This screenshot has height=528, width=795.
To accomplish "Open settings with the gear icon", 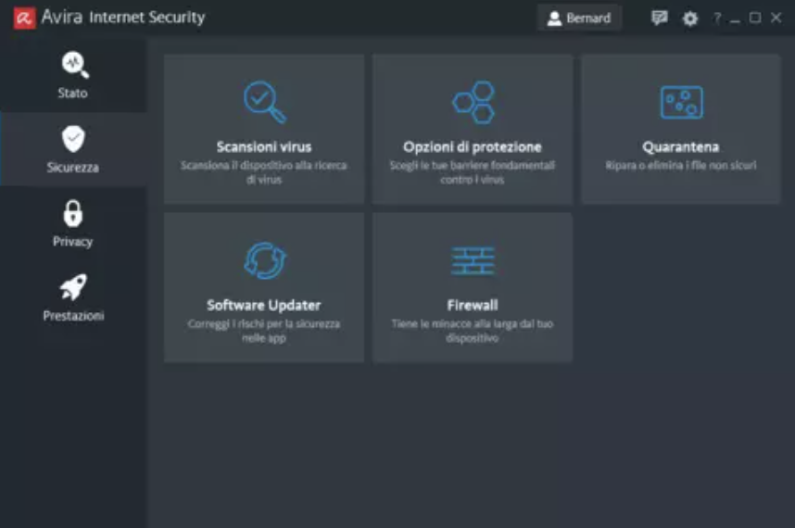I will point(690,19).
